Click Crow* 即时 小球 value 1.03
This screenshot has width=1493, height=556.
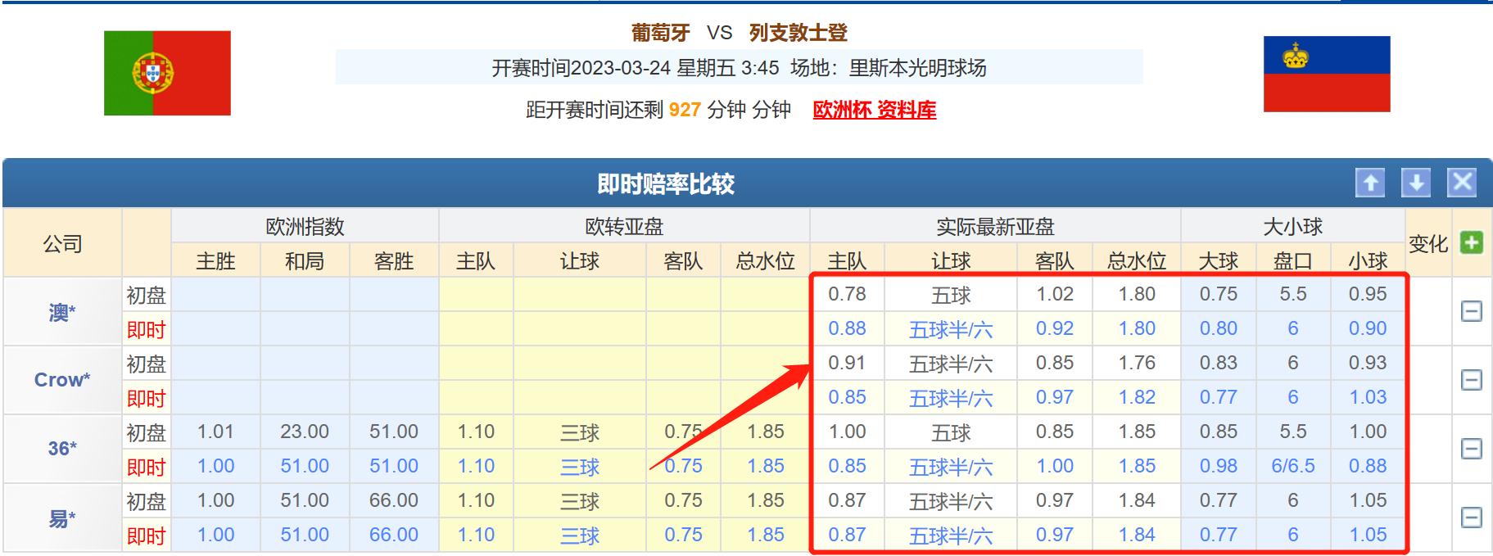1368,397
